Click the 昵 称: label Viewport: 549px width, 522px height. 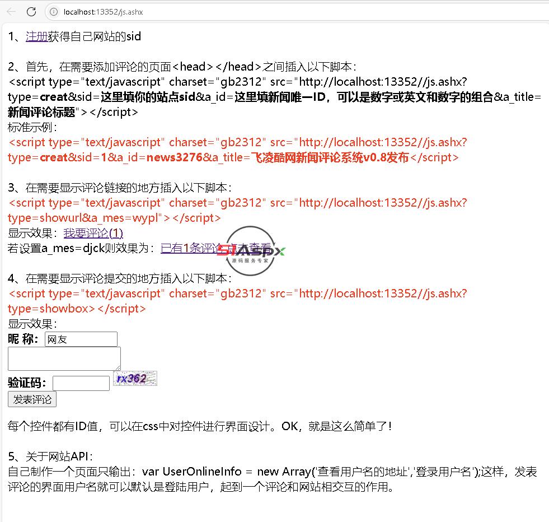tap(23, 339)
